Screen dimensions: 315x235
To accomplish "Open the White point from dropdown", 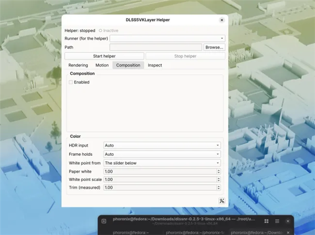I will click(162, 163).
